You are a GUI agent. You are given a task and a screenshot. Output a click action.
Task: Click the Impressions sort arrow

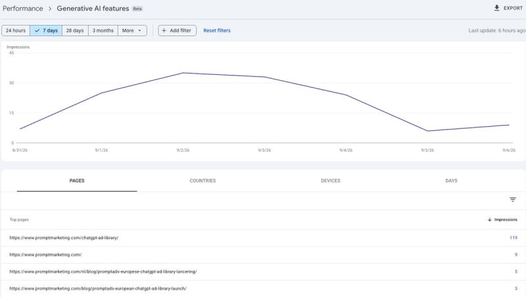[x=489, y=219]
